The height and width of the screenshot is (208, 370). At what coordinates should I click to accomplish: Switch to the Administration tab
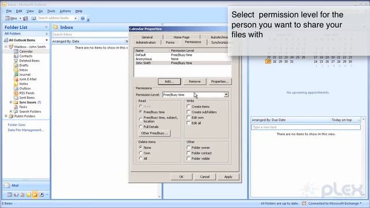(x=146, y=42)
